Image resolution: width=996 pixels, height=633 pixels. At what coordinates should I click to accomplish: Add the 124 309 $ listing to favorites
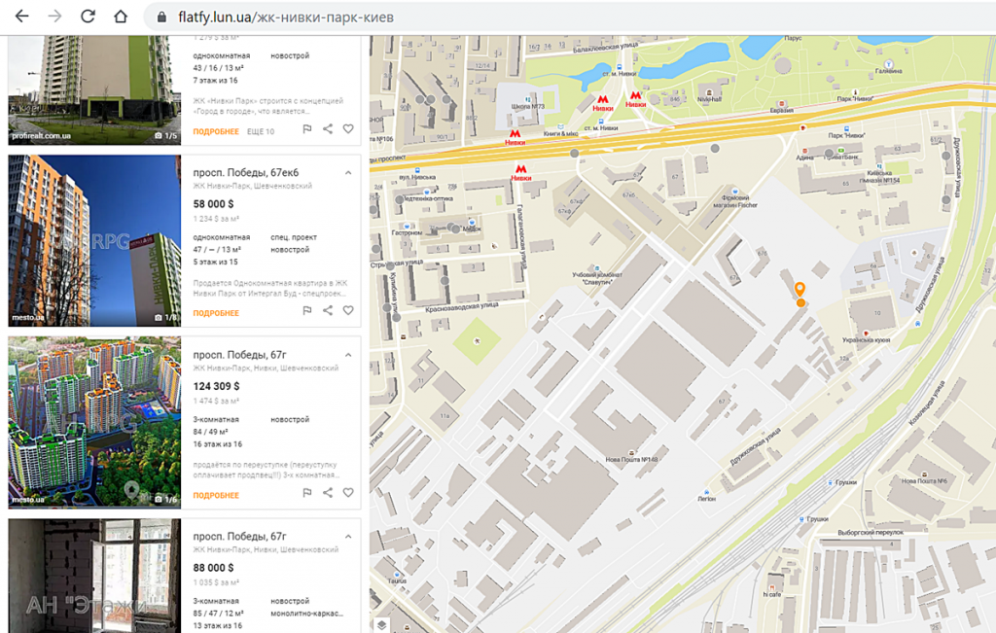[348, 493]
